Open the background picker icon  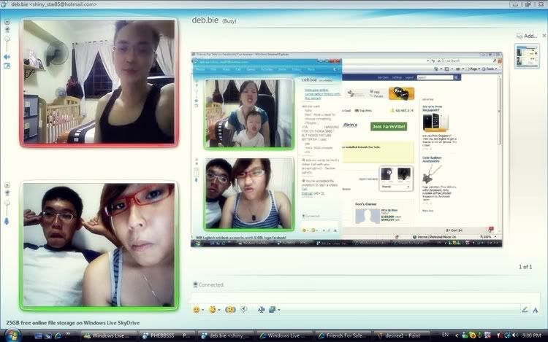pos(273,310)
